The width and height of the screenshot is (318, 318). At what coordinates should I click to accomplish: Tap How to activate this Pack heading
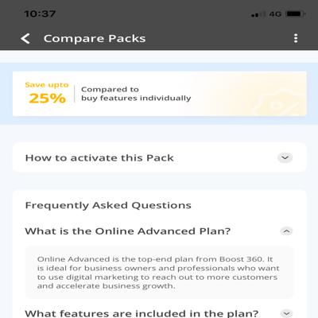tap(99, 158)
